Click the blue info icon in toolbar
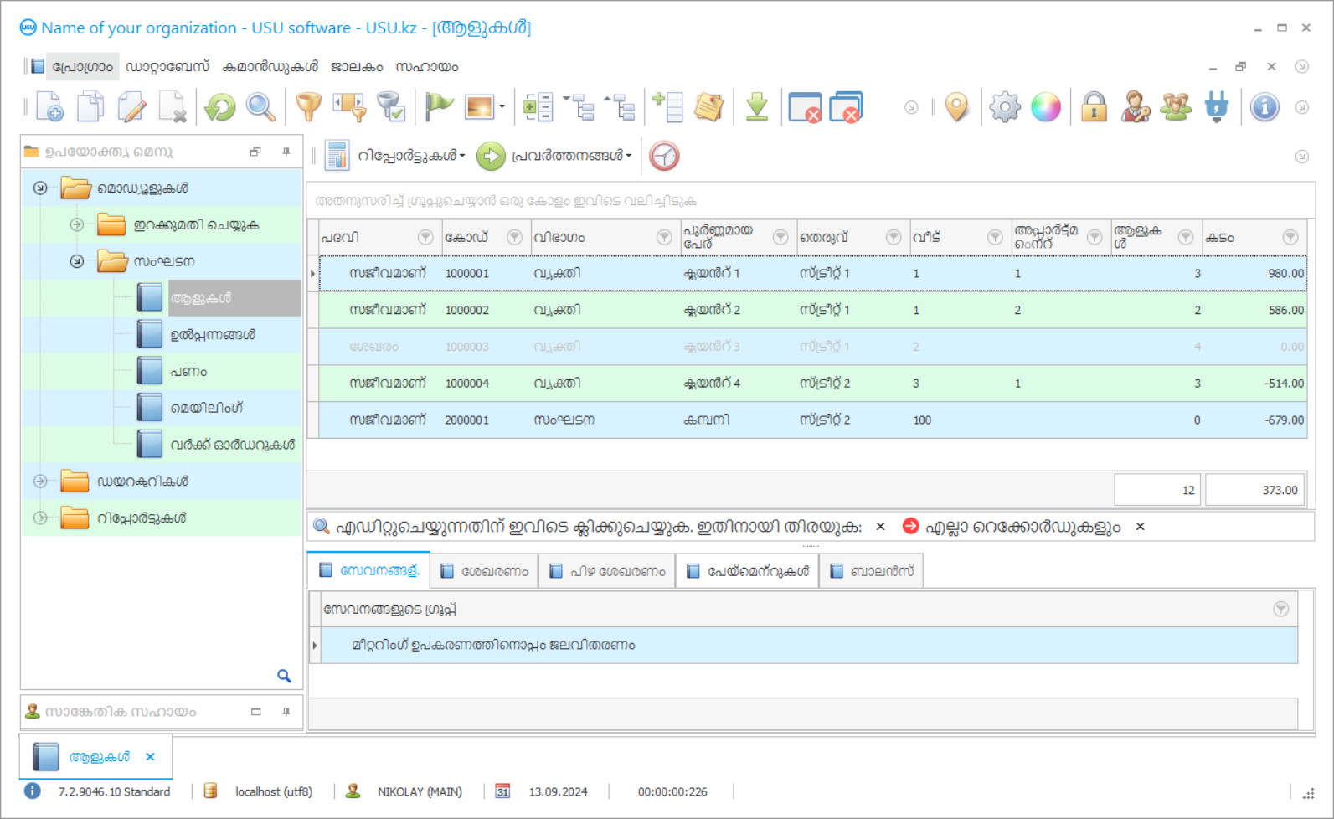Image resolution: width=1334 pixels, height=819 pixels. coord(1264,107)
